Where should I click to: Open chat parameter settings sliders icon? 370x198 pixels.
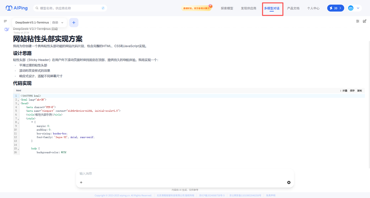(358, 21)
